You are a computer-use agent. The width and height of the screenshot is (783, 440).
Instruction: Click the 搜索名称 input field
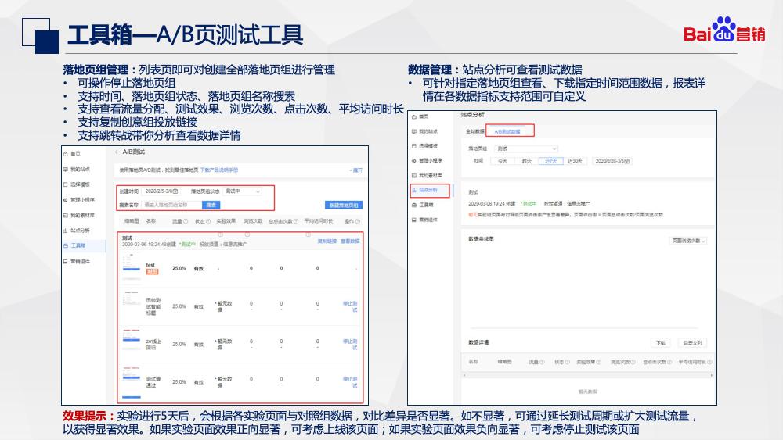[x=171, y=205]
